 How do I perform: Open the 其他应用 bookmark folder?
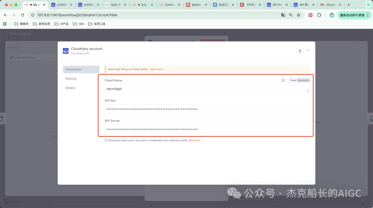point(41,24)
